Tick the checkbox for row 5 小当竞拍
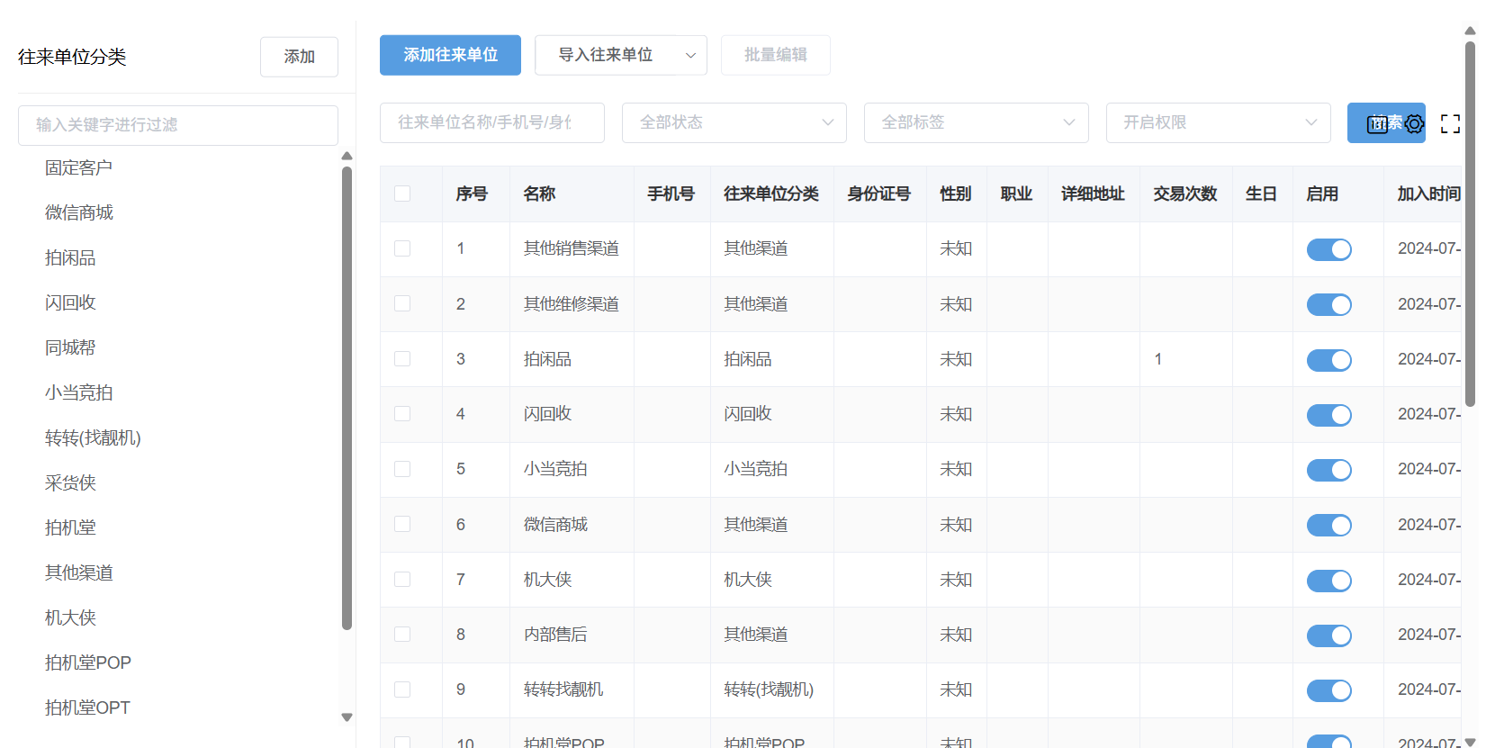 coord(402,469)
